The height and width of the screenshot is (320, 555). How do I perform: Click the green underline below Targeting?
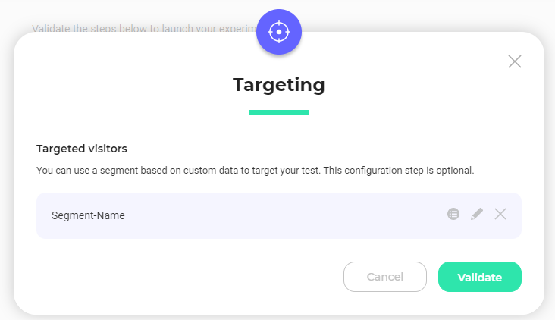click(279, 112)
